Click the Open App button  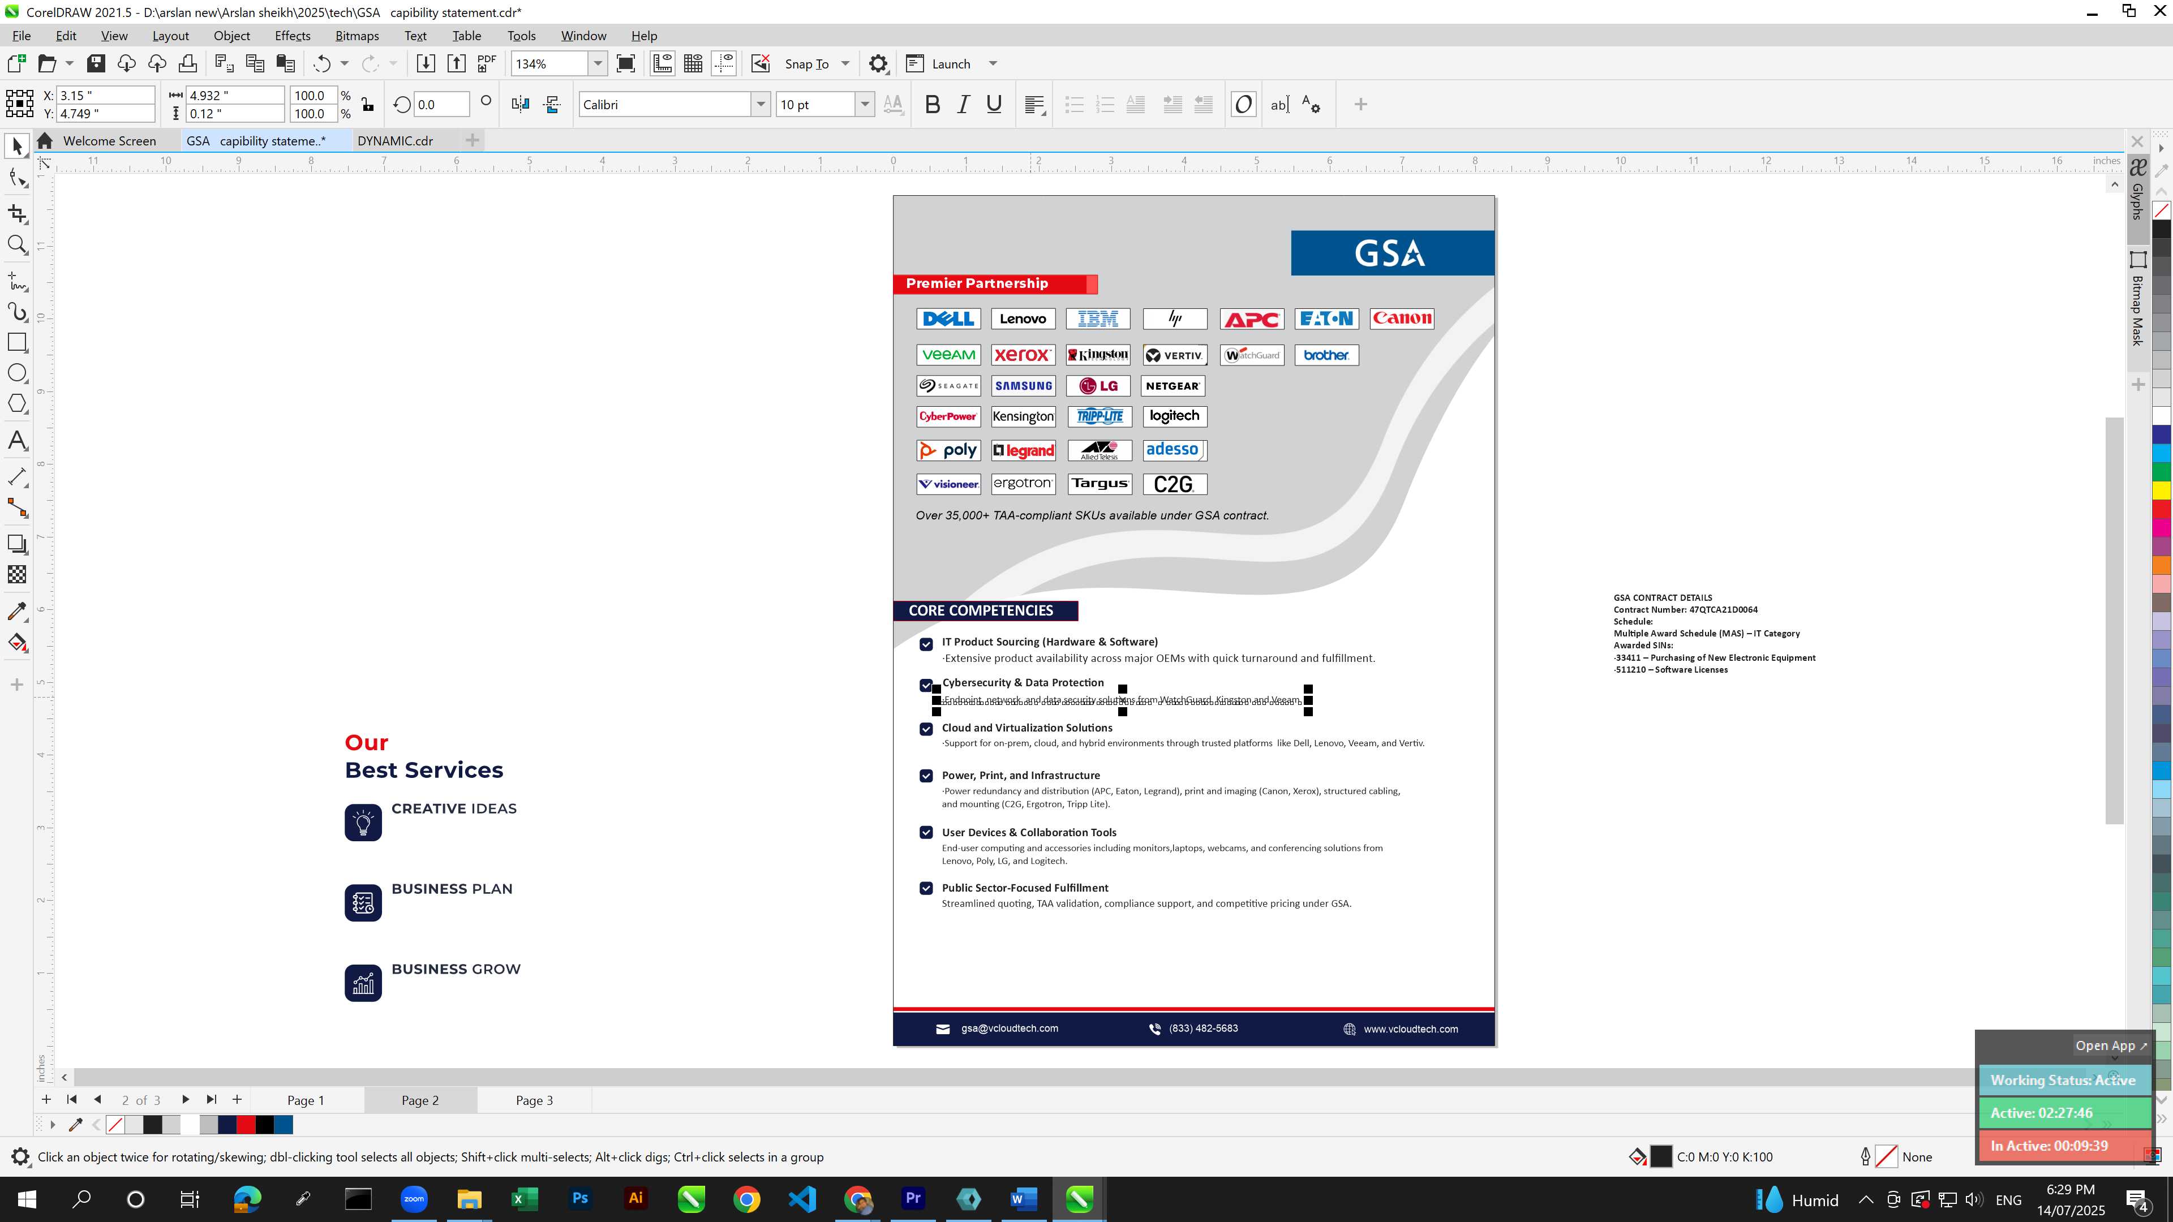(x=2111, y=1045)
